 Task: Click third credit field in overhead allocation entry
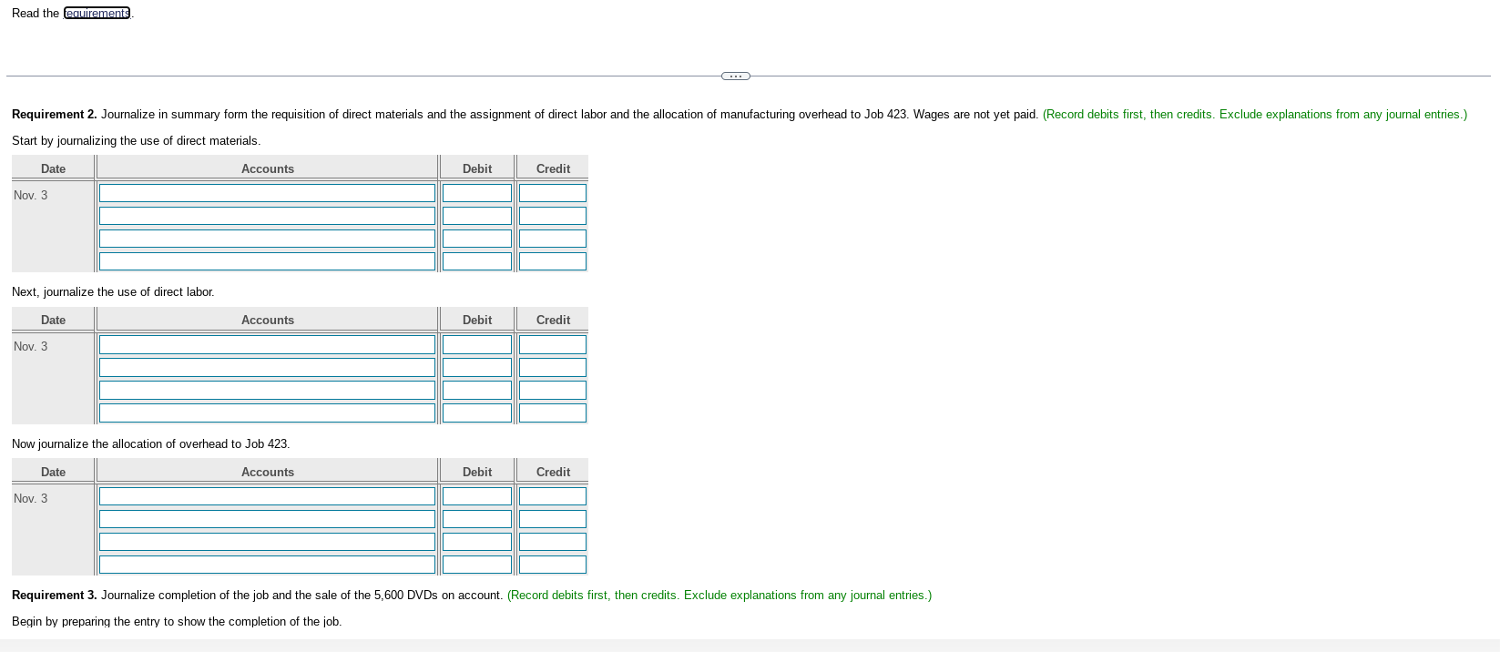(x=553, y=542)
